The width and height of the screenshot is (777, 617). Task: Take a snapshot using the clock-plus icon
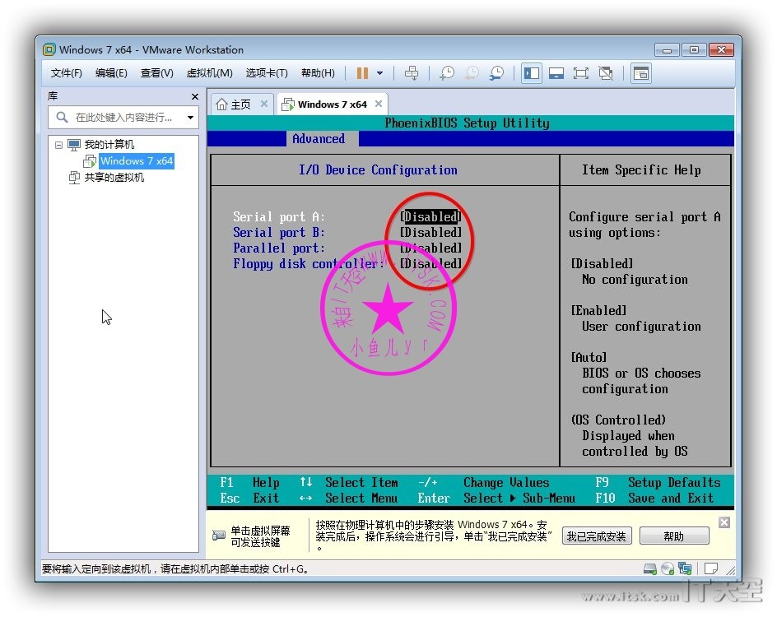click(x=447, y=73)
